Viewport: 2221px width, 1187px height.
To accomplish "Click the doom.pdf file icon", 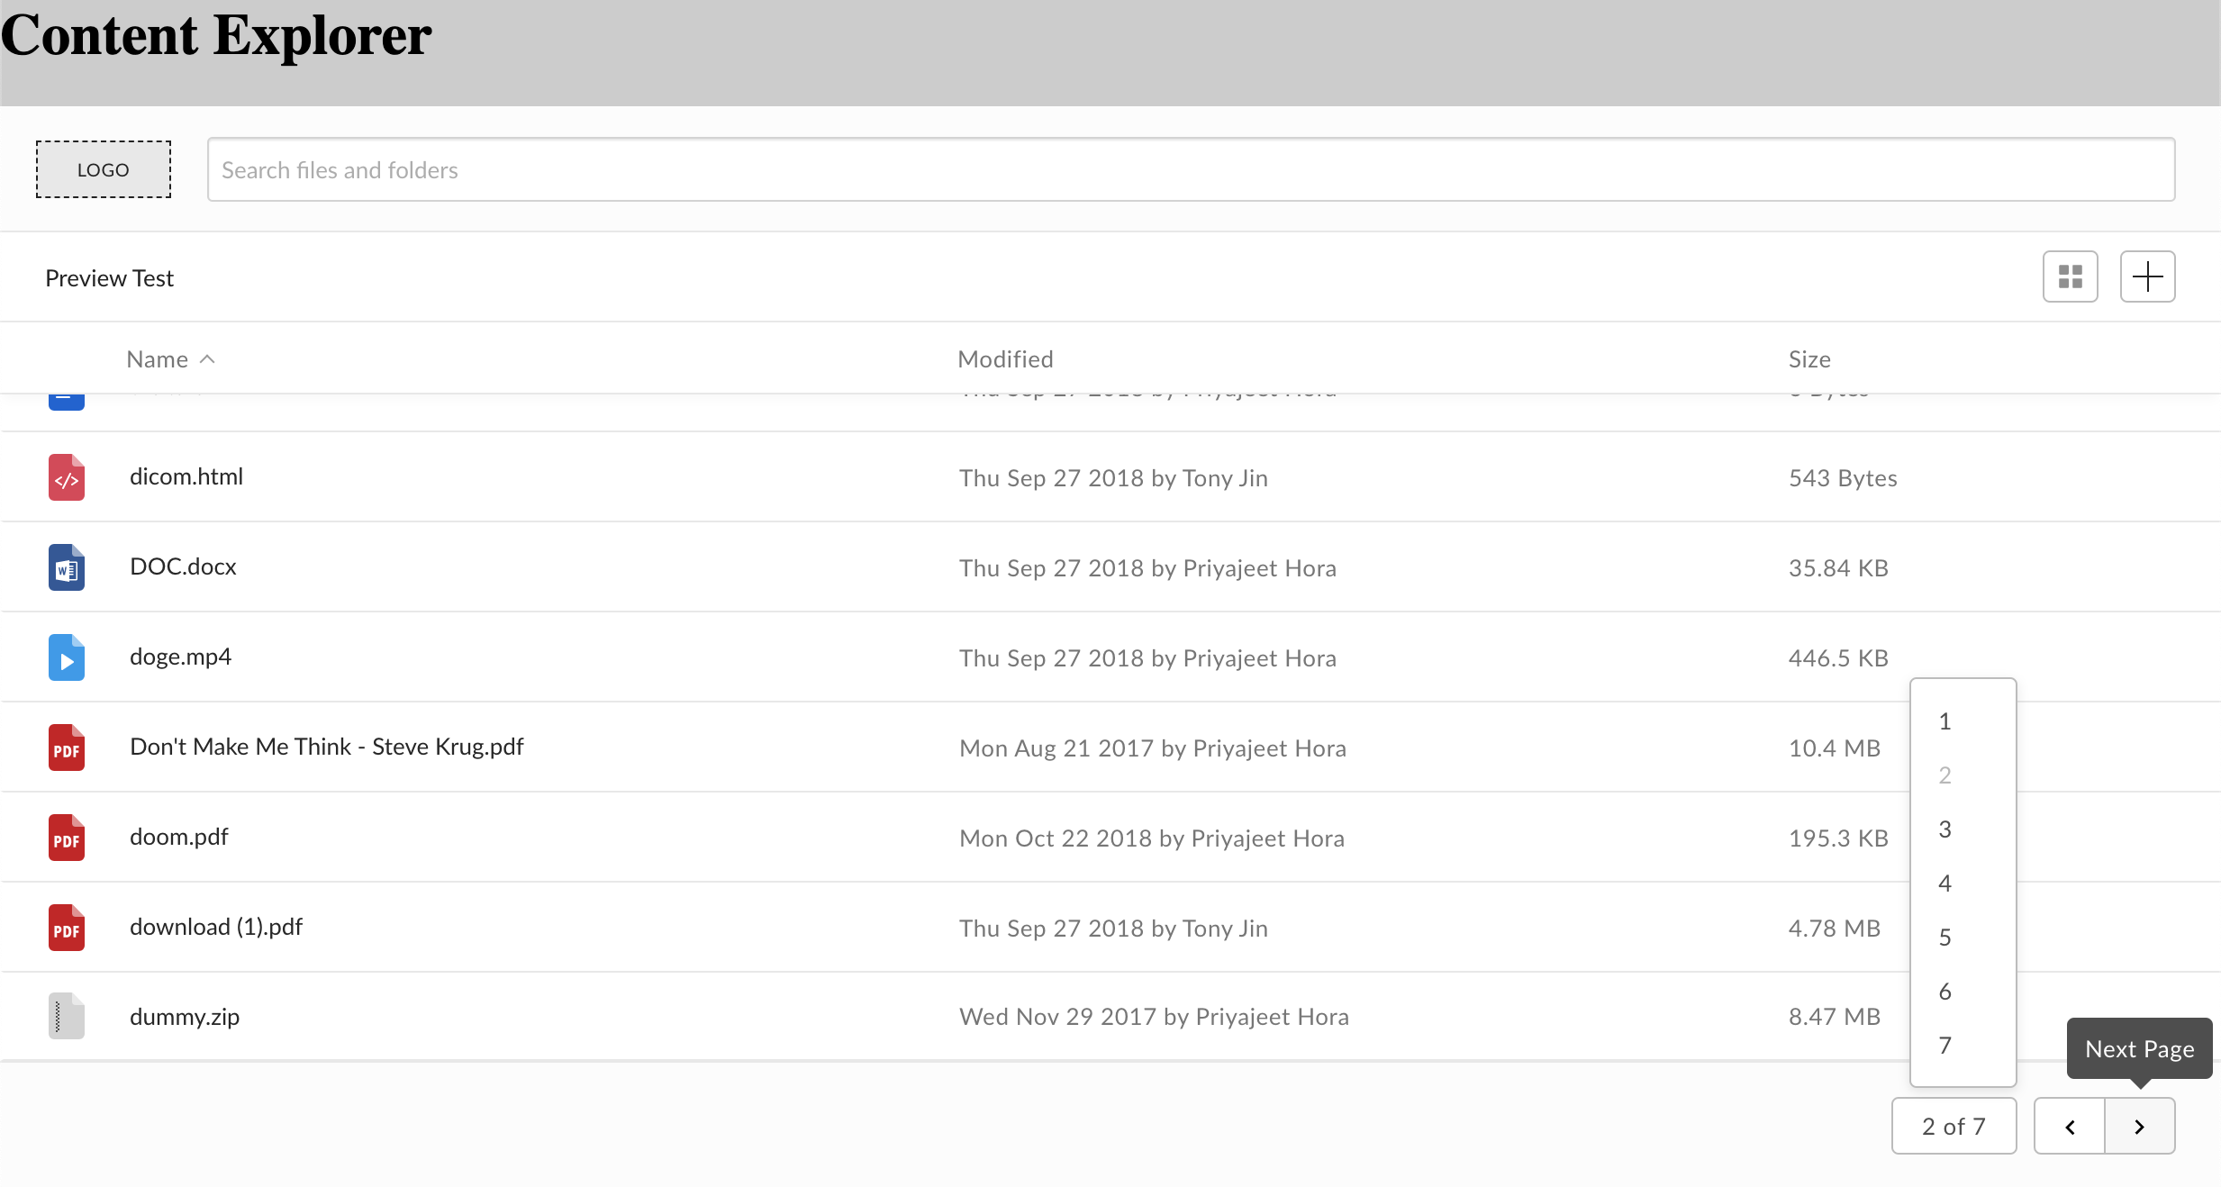I will (67, 838).
